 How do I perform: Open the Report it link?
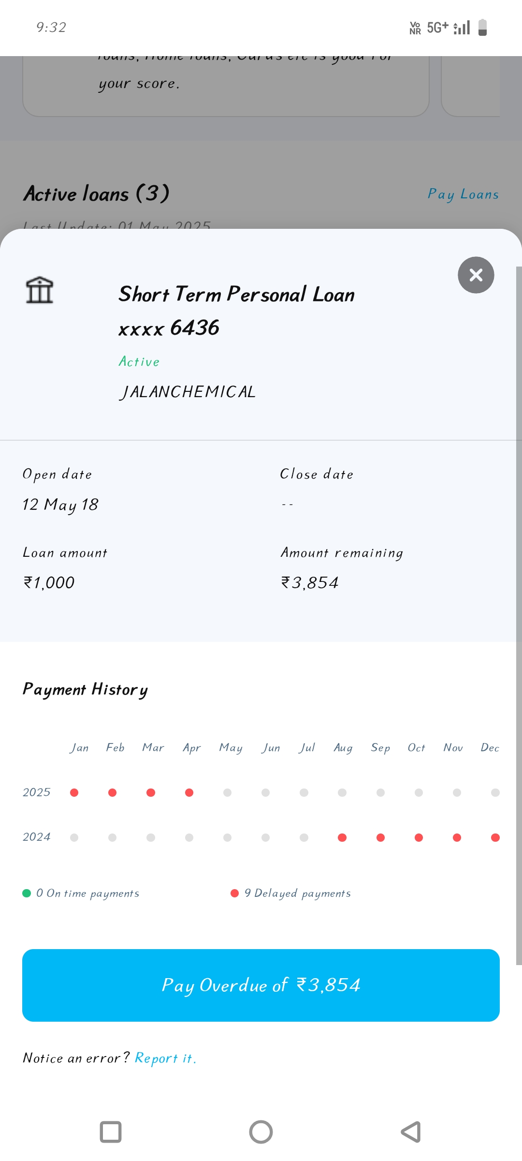[x=165, y=1058]
